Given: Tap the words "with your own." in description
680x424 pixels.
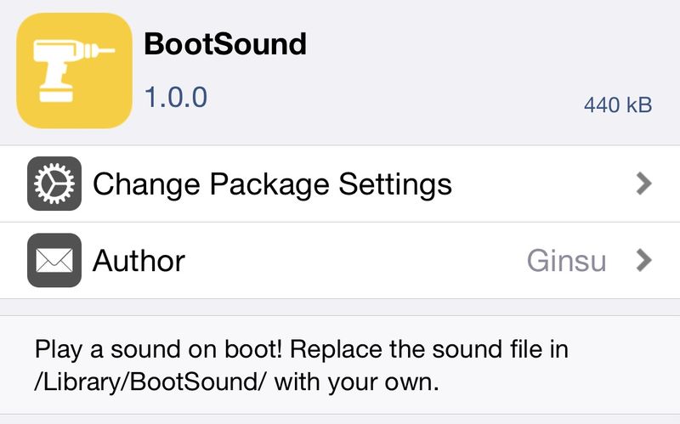Looking at the screenshot, I should click(x=357, y=382).
